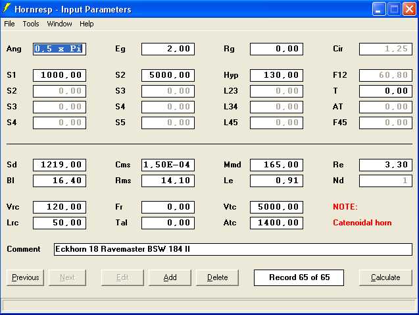Click the Hyp field showing 130,00
Image resolution: width=419 pixels, height=315 pixels.
[x=276, y=75]
